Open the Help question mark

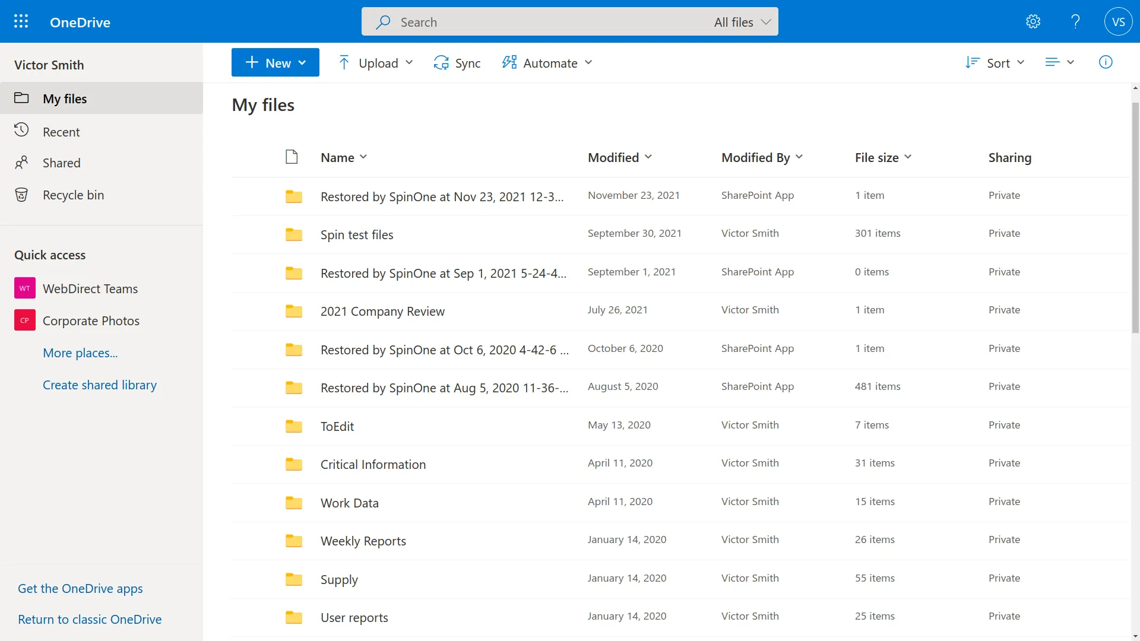tap(1075, 21)
